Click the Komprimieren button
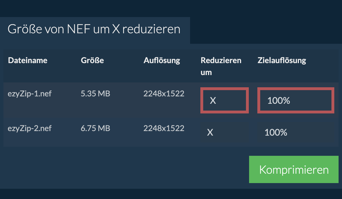Viewport: 342px width, 199px height. point(294,169)
